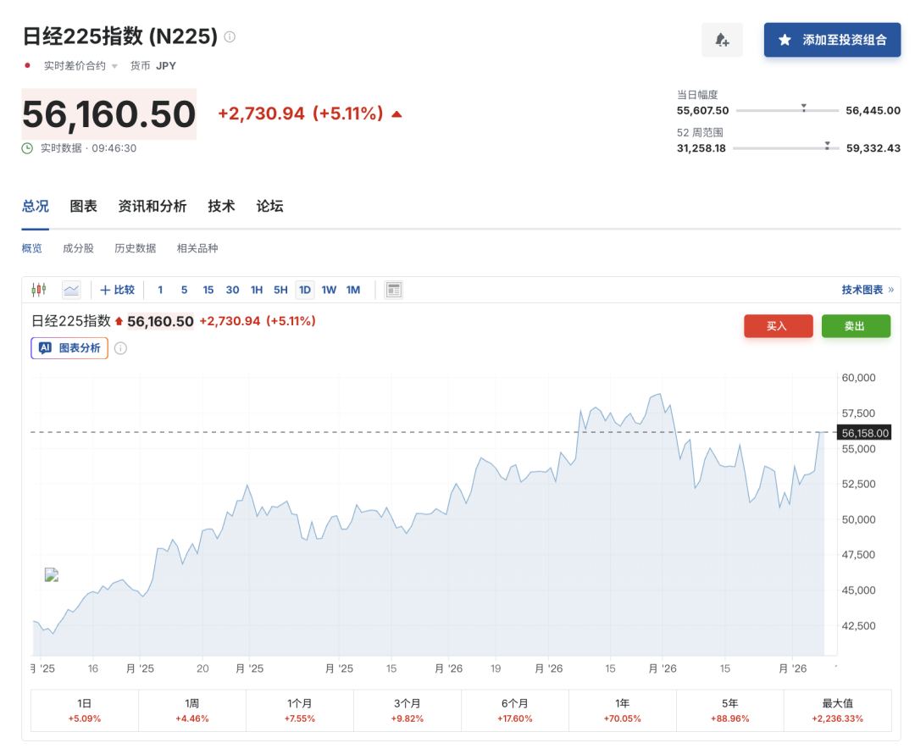Switch to the 历史数据 sub-tab
Image resolution: width=915 pixels, height=754 pixels.
point(136,248)
